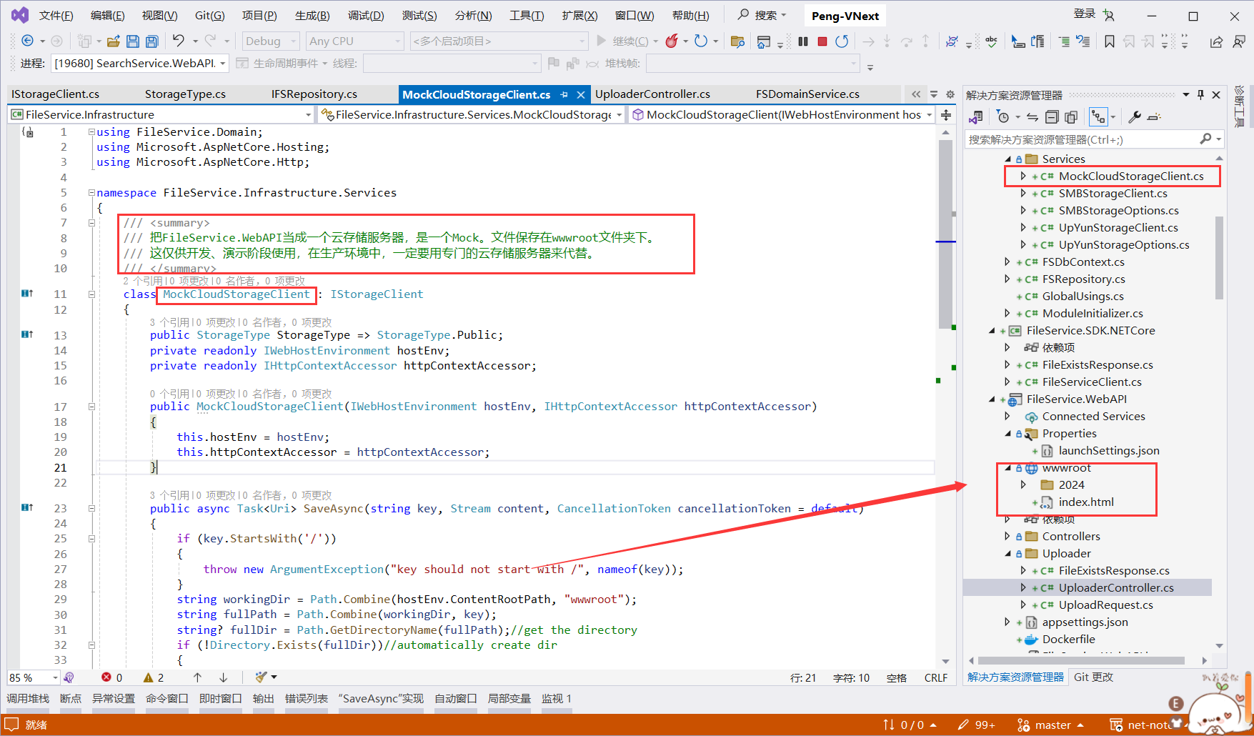The width and height of the screenshot is (1254, 736).
Task: Collapse the namespace block on line 5
Action: tap(91, 193)
